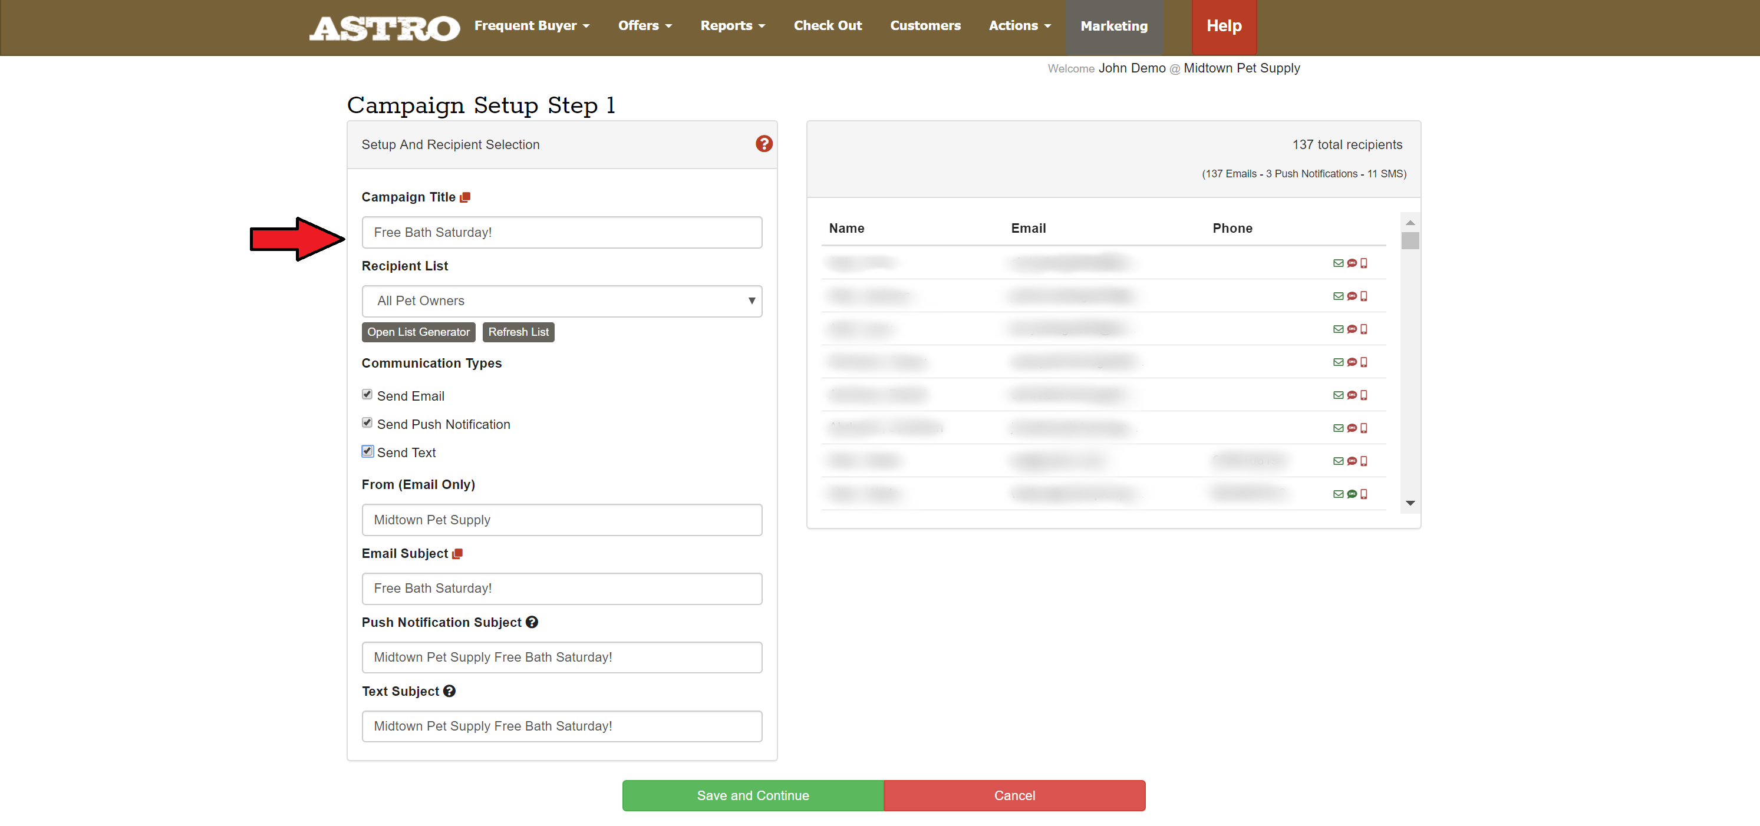Click the phone icon in second recipient row
1760x826 pixels.
(1364, 296)
